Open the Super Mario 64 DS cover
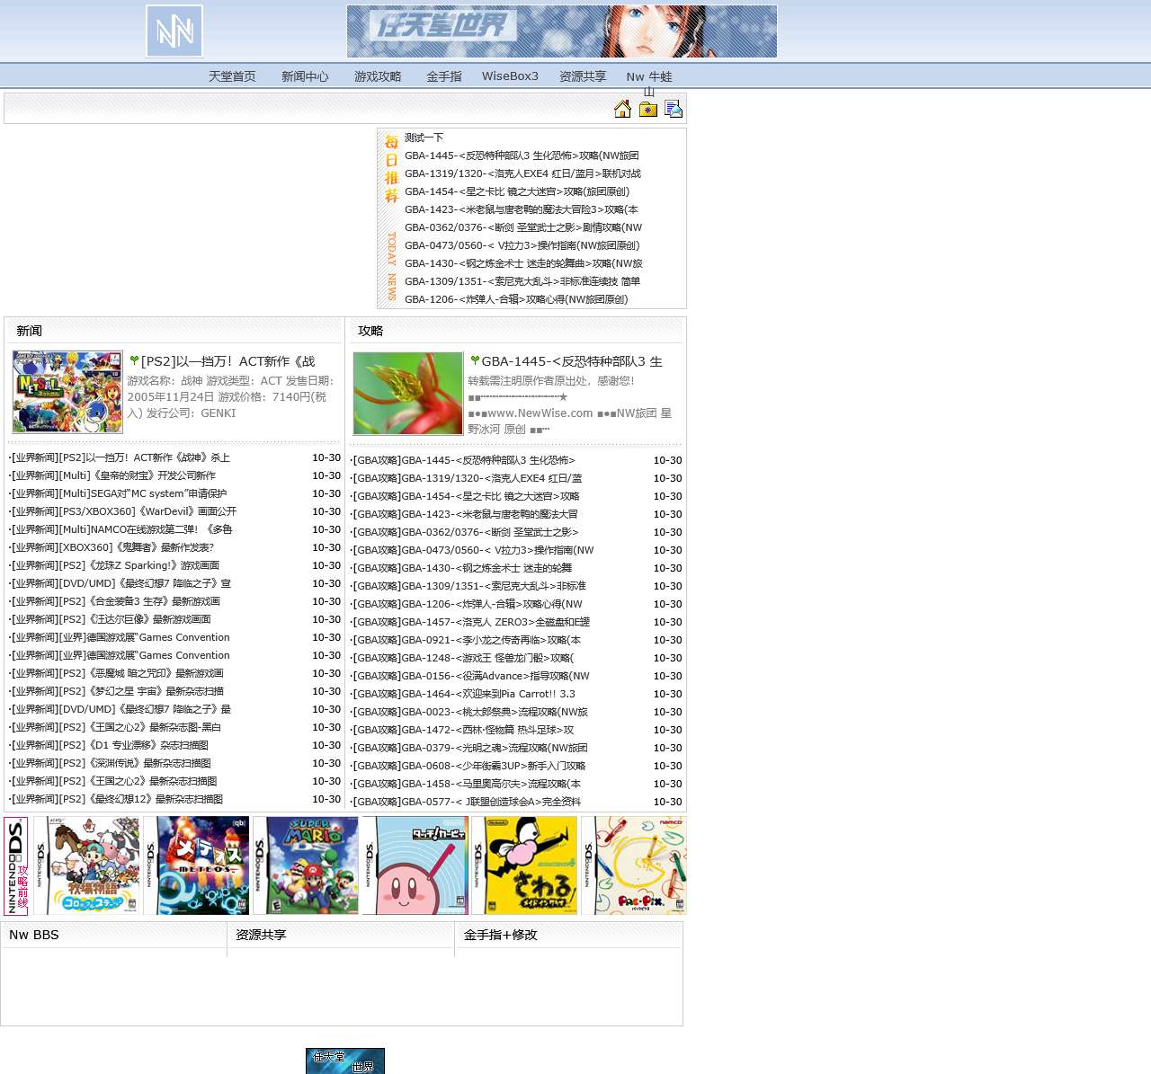Screen dimensions: 1151x1074 tap(306, 865)
